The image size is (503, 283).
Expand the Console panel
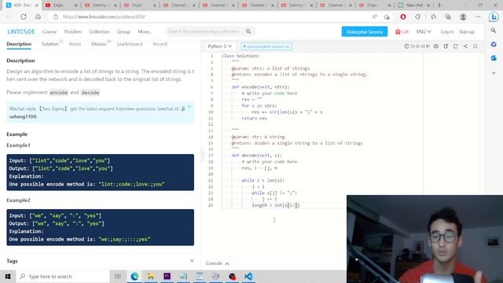(218, 263)
